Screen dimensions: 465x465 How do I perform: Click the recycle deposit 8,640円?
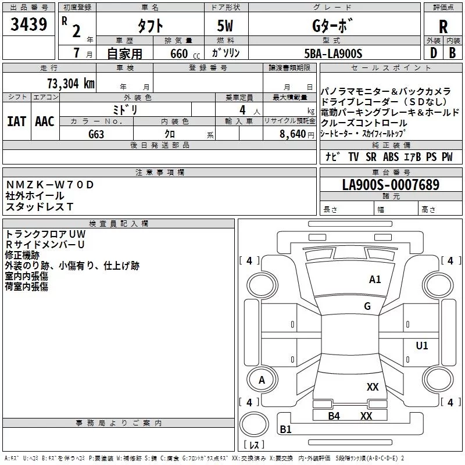pyautogui.click(x=297, y=134)
